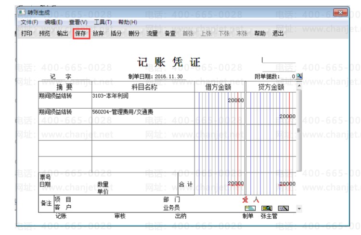The width and height of the screenshot is (361, 235).
Task: Click the first small icon under 个人
Action: 249,208
